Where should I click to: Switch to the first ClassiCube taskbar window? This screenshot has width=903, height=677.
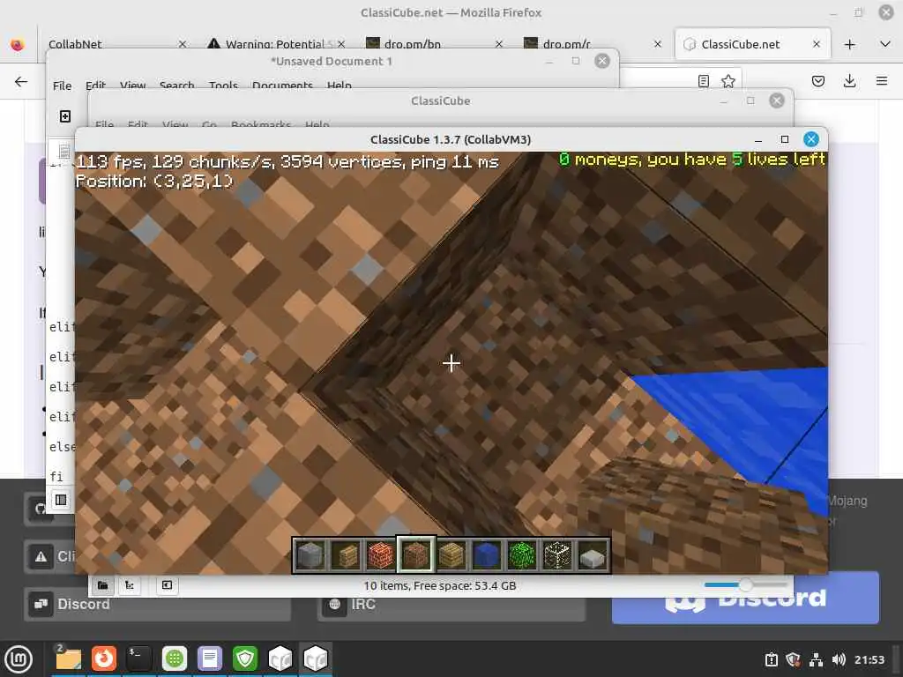pyautogui.click(x=280, y=658)
